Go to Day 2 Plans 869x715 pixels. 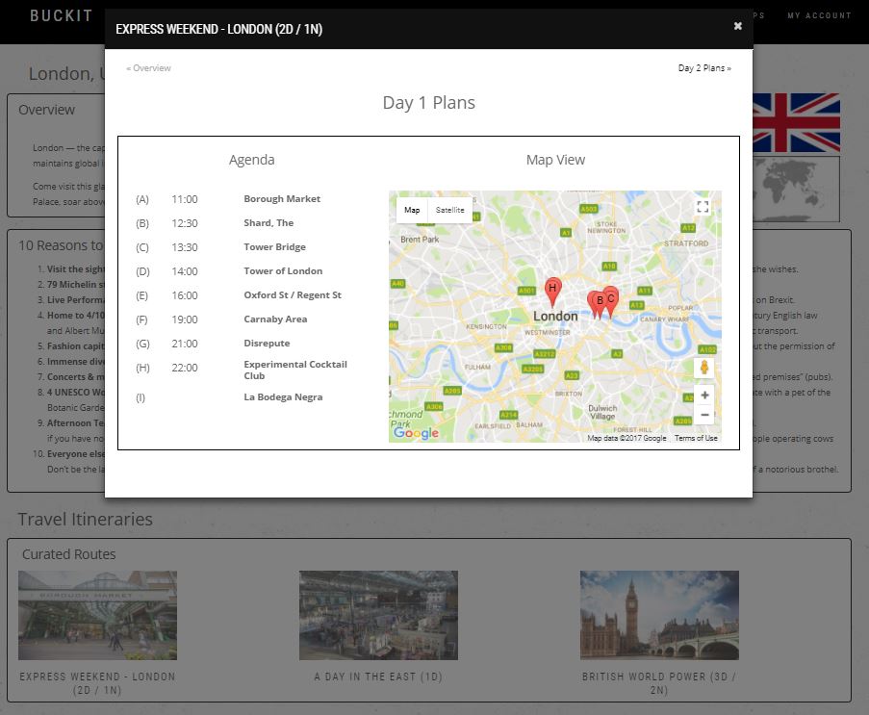point(704,68)
